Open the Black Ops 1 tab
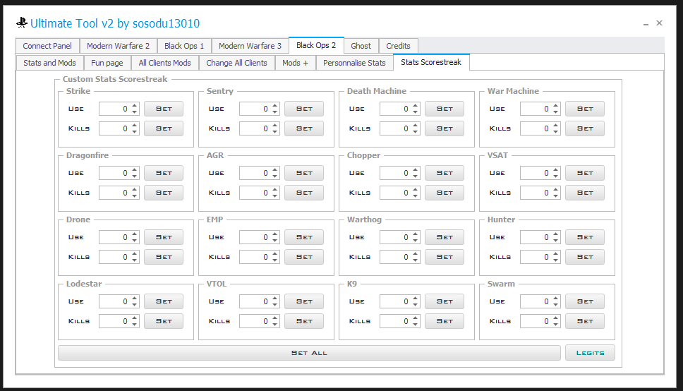 point(184,46)
